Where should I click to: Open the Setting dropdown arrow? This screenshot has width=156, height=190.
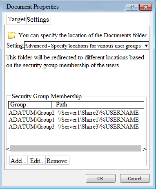pos(145,46)
